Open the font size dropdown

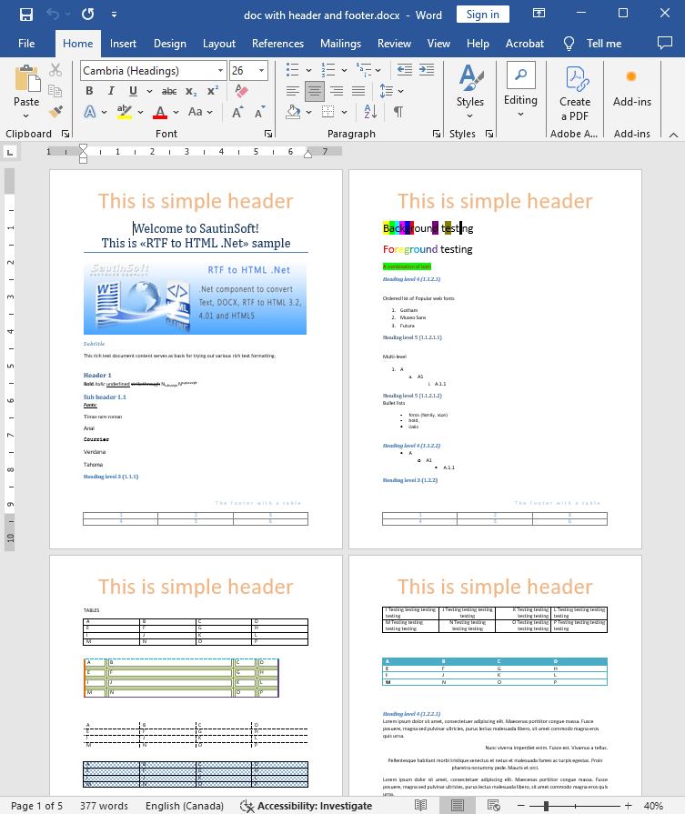[261, 71]
